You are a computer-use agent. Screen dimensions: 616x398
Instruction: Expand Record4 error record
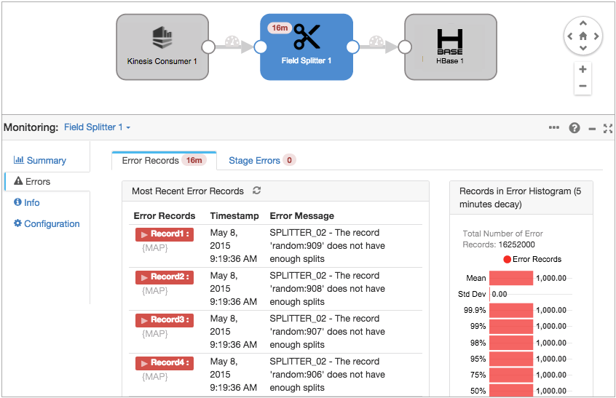point(164,363)
